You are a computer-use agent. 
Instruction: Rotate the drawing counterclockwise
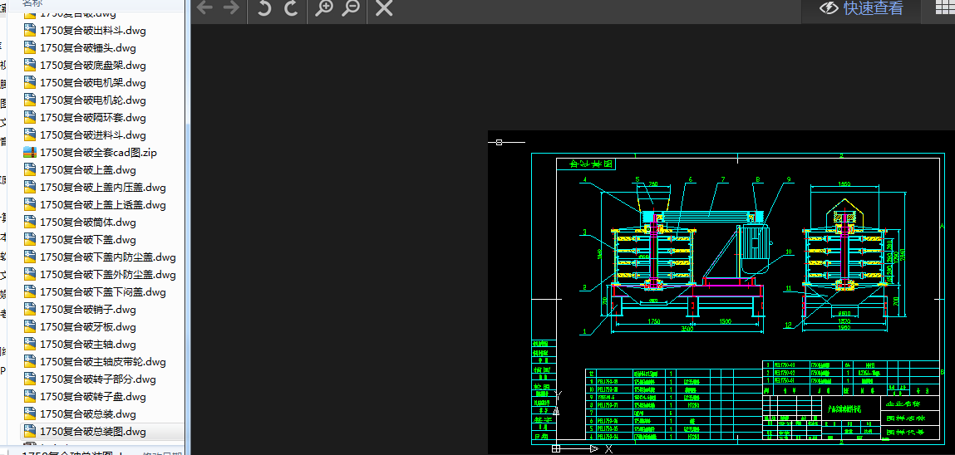pyautogui.click(x=264, y=8)
